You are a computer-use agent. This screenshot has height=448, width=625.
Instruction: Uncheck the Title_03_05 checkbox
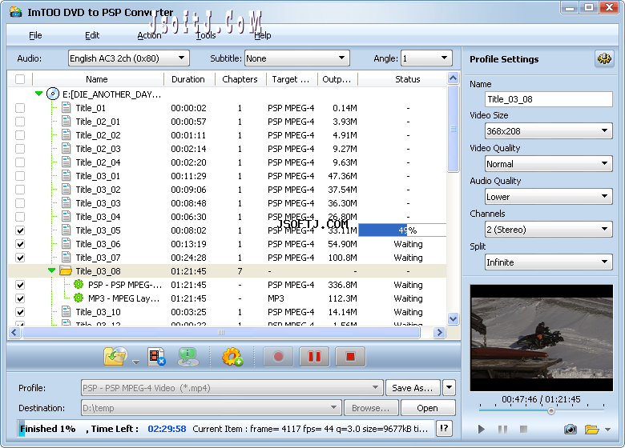[20, 230]
